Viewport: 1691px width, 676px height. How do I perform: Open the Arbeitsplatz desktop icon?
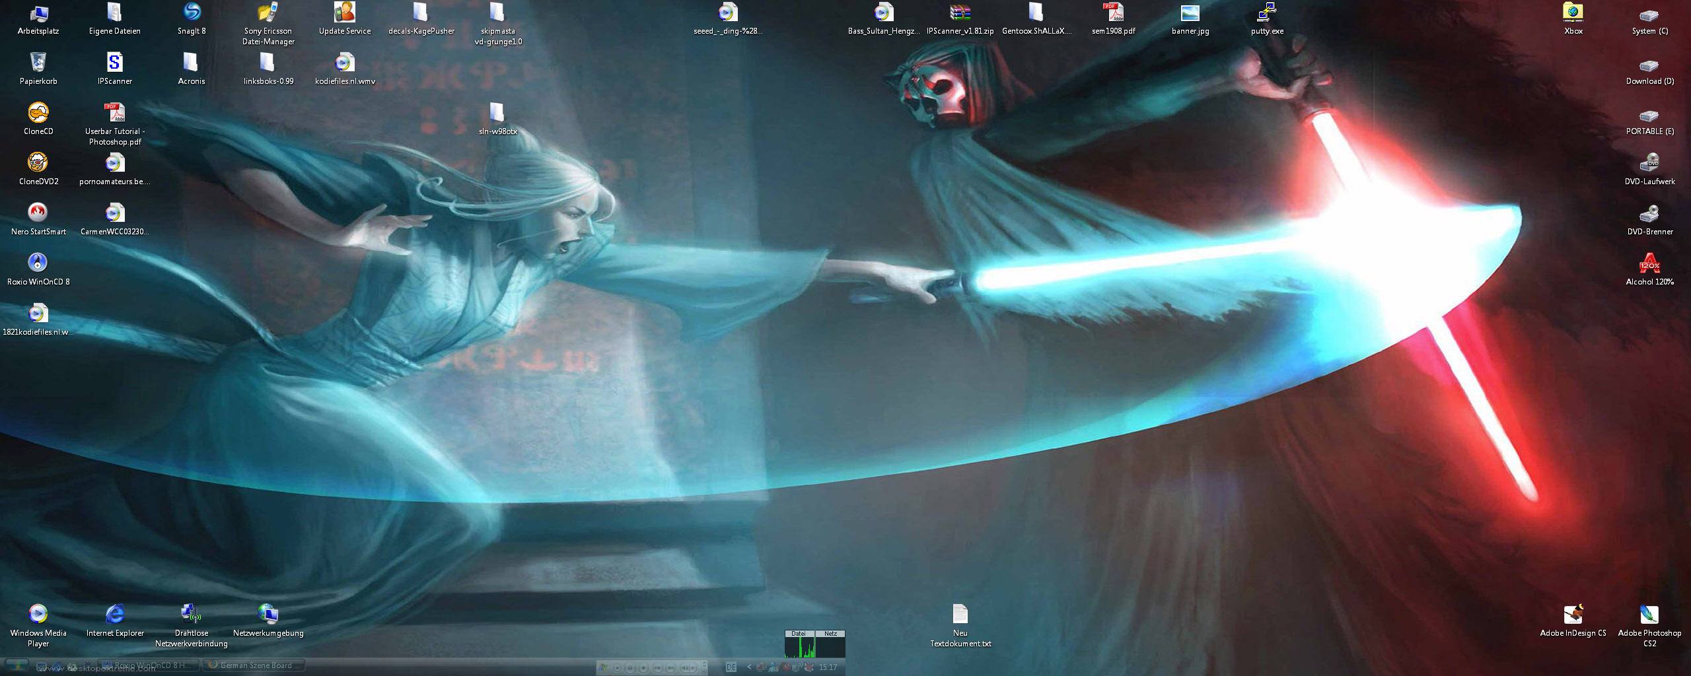pos(38,19)
